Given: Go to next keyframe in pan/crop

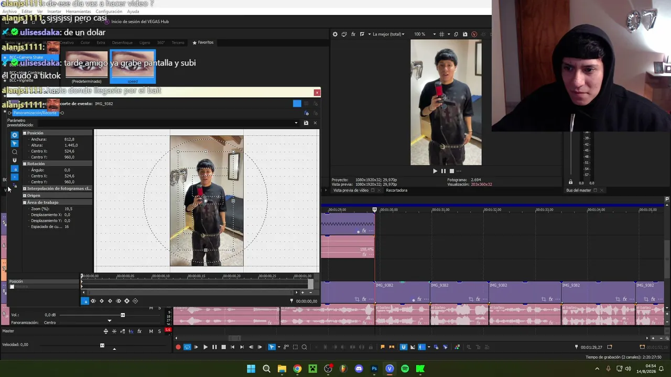Looking at the screenshot, I should 110,301.
